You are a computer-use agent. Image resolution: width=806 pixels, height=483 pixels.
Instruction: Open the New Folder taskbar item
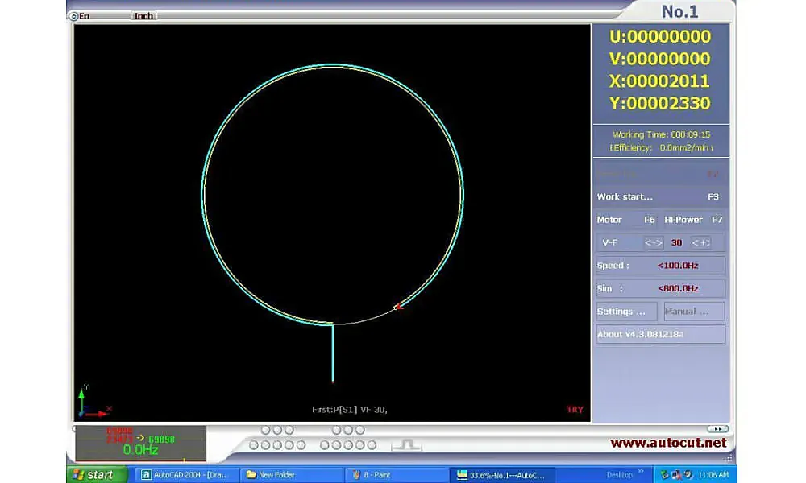pos(293,475)
